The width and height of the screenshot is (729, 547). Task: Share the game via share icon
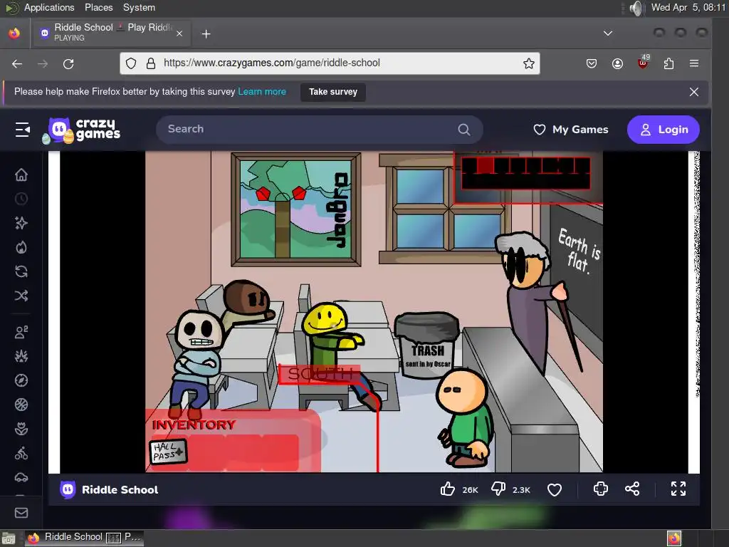click(632, 489)
